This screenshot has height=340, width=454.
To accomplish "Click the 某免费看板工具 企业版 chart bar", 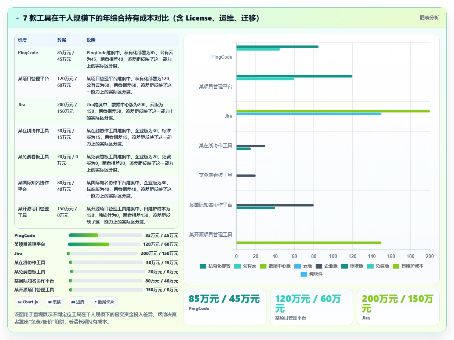I will [246, 176].
